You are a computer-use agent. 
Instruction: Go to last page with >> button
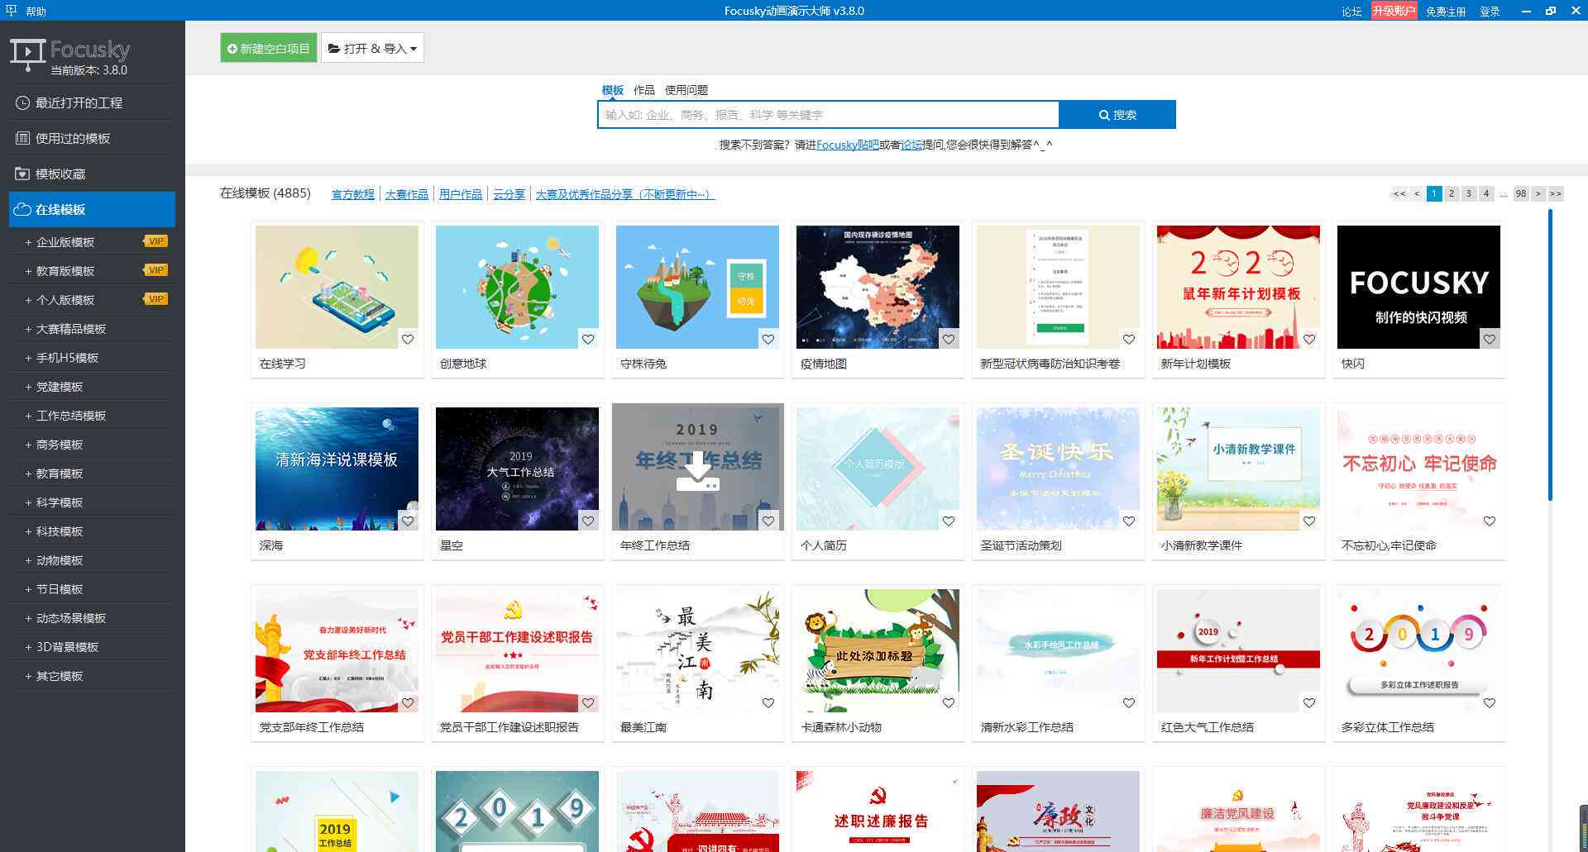point(1556,193)
